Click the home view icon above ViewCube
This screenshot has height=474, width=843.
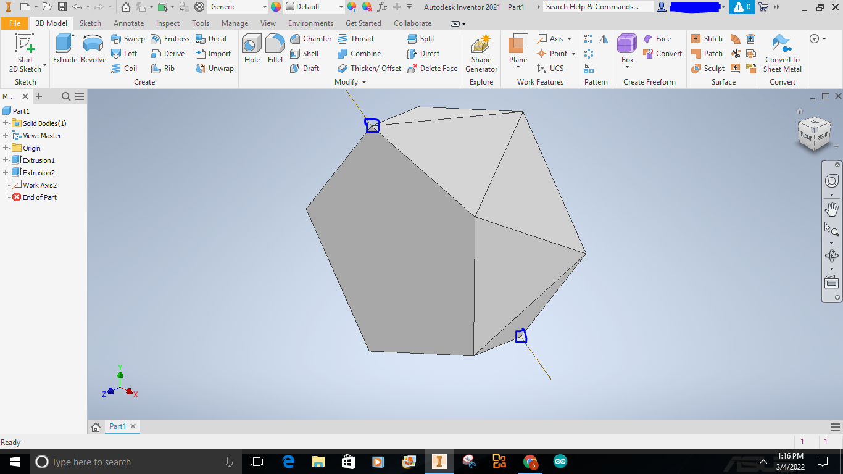click(800, 111)
